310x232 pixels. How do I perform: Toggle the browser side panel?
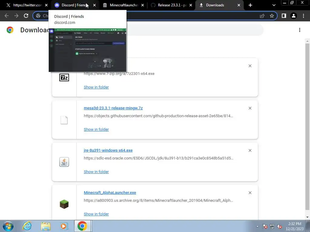pos(284,16)
